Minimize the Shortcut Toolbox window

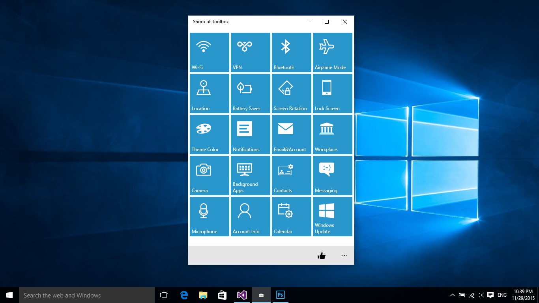click(x=309, y=22)
